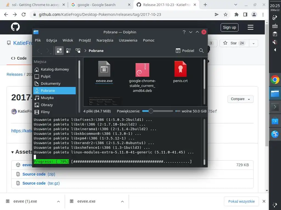Expand eevee.exe download options arrow
Image resolution: width=281 pixels, height=210 pixels.
122,202
